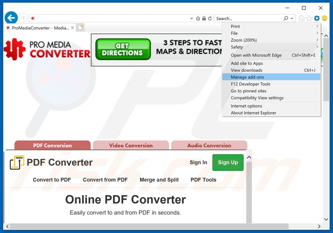Click the green GET DIRECTIONS button
This screenshot has height=233, width=333.
point(123,49)
